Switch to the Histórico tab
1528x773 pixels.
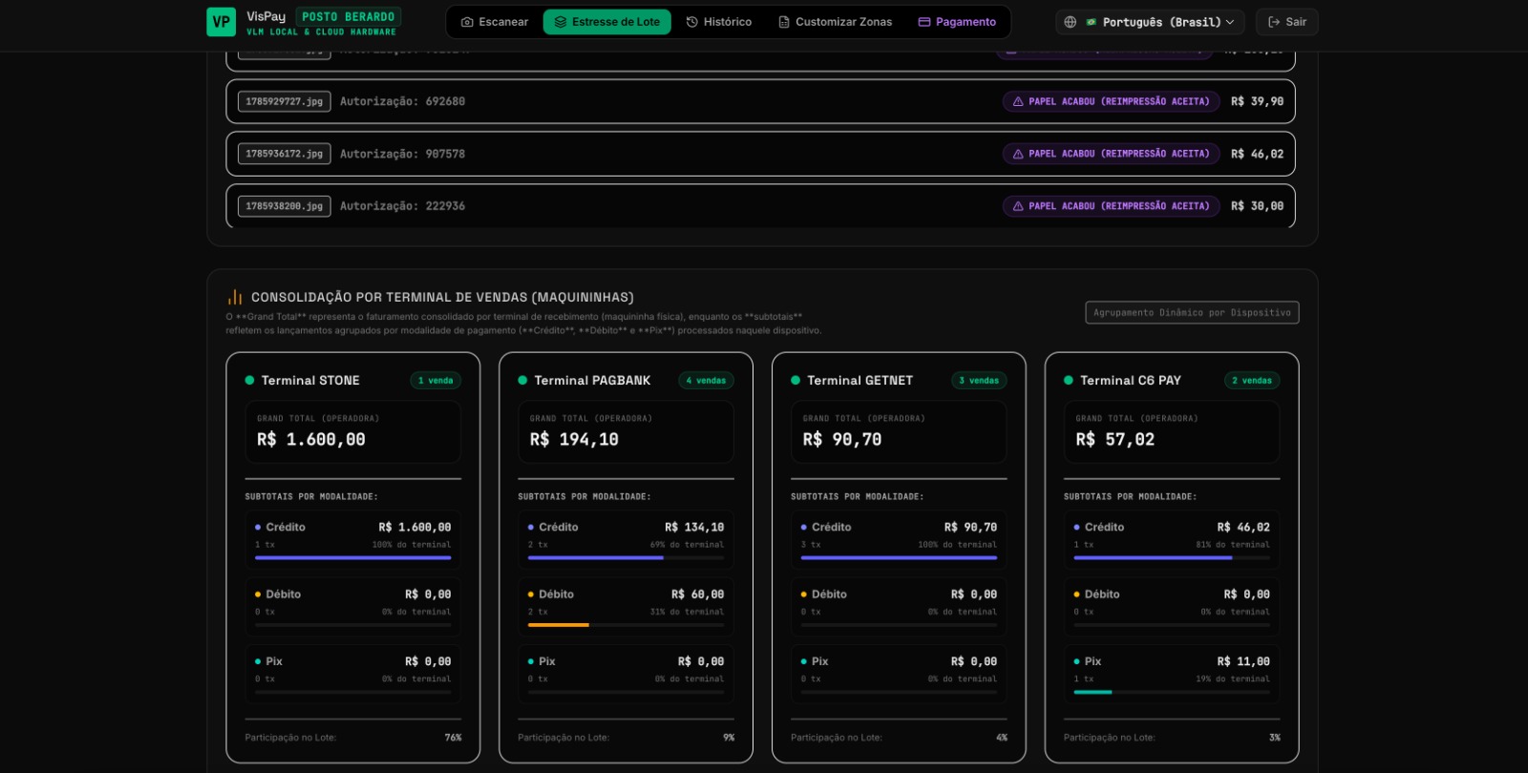(719, 22)
